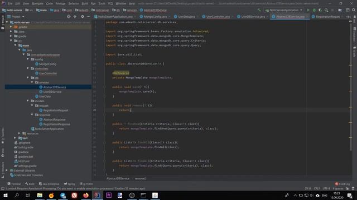Screen dimensions: 357x200
Task: Open the Terminal tool window
Action: [x=14, y=184]
